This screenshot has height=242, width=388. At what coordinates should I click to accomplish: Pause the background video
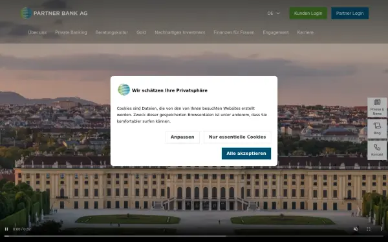pyautogui.click(x=6, y=229)
